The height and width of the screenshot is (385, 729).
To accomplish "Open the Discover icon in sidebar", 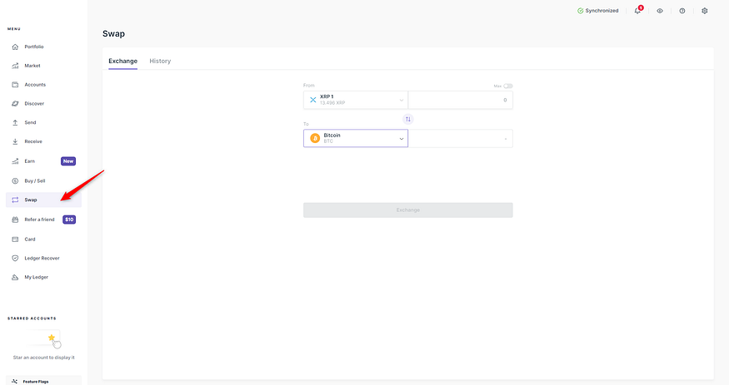I will (x=15, y=104).
